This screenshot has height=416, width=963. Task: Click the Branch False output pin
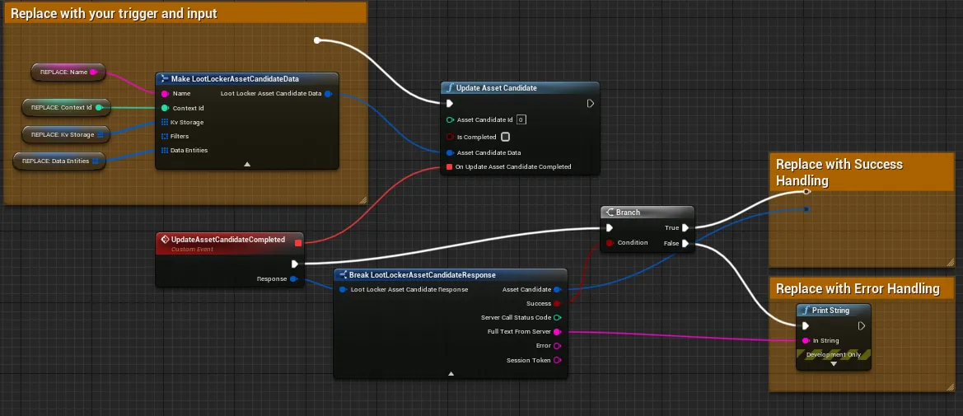[685, 243]
